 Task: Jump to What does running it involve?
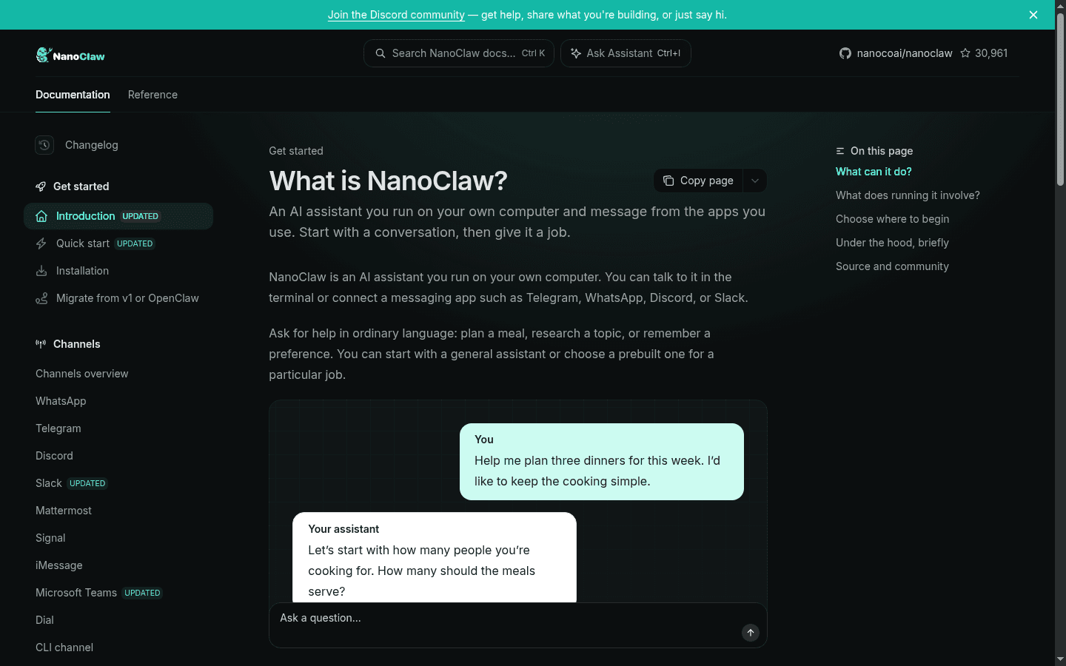[x=908, y=195]
